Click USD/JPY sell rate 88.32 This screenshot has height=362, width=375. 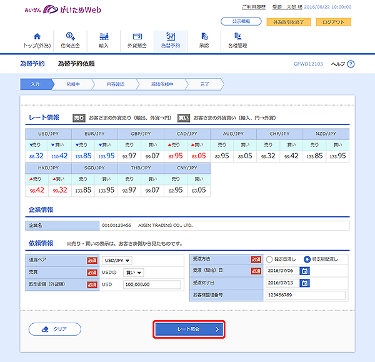tap(36, 156)
